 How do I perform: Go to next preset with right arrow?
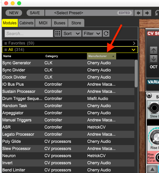pyautogui.click(x=147, y=13)
